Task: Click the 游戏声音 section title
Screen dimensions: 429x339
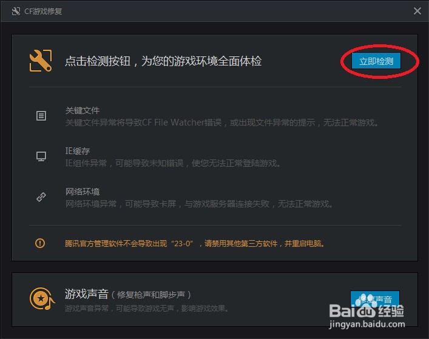Action: pos(87,294)
